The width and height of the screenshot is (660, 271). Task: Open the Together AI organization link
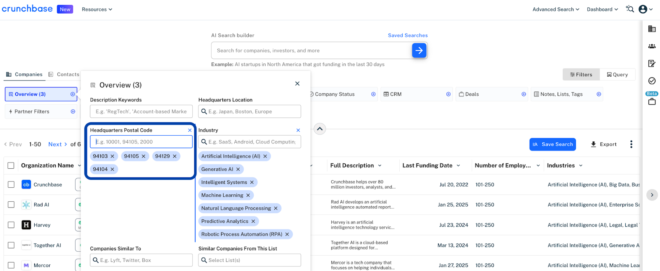coord(47,245)
